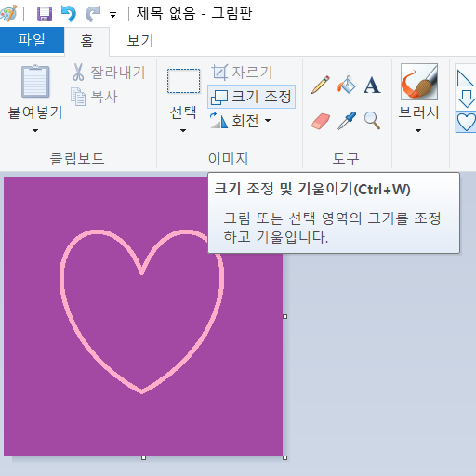Redo the undone action

[x=93, y=14]
